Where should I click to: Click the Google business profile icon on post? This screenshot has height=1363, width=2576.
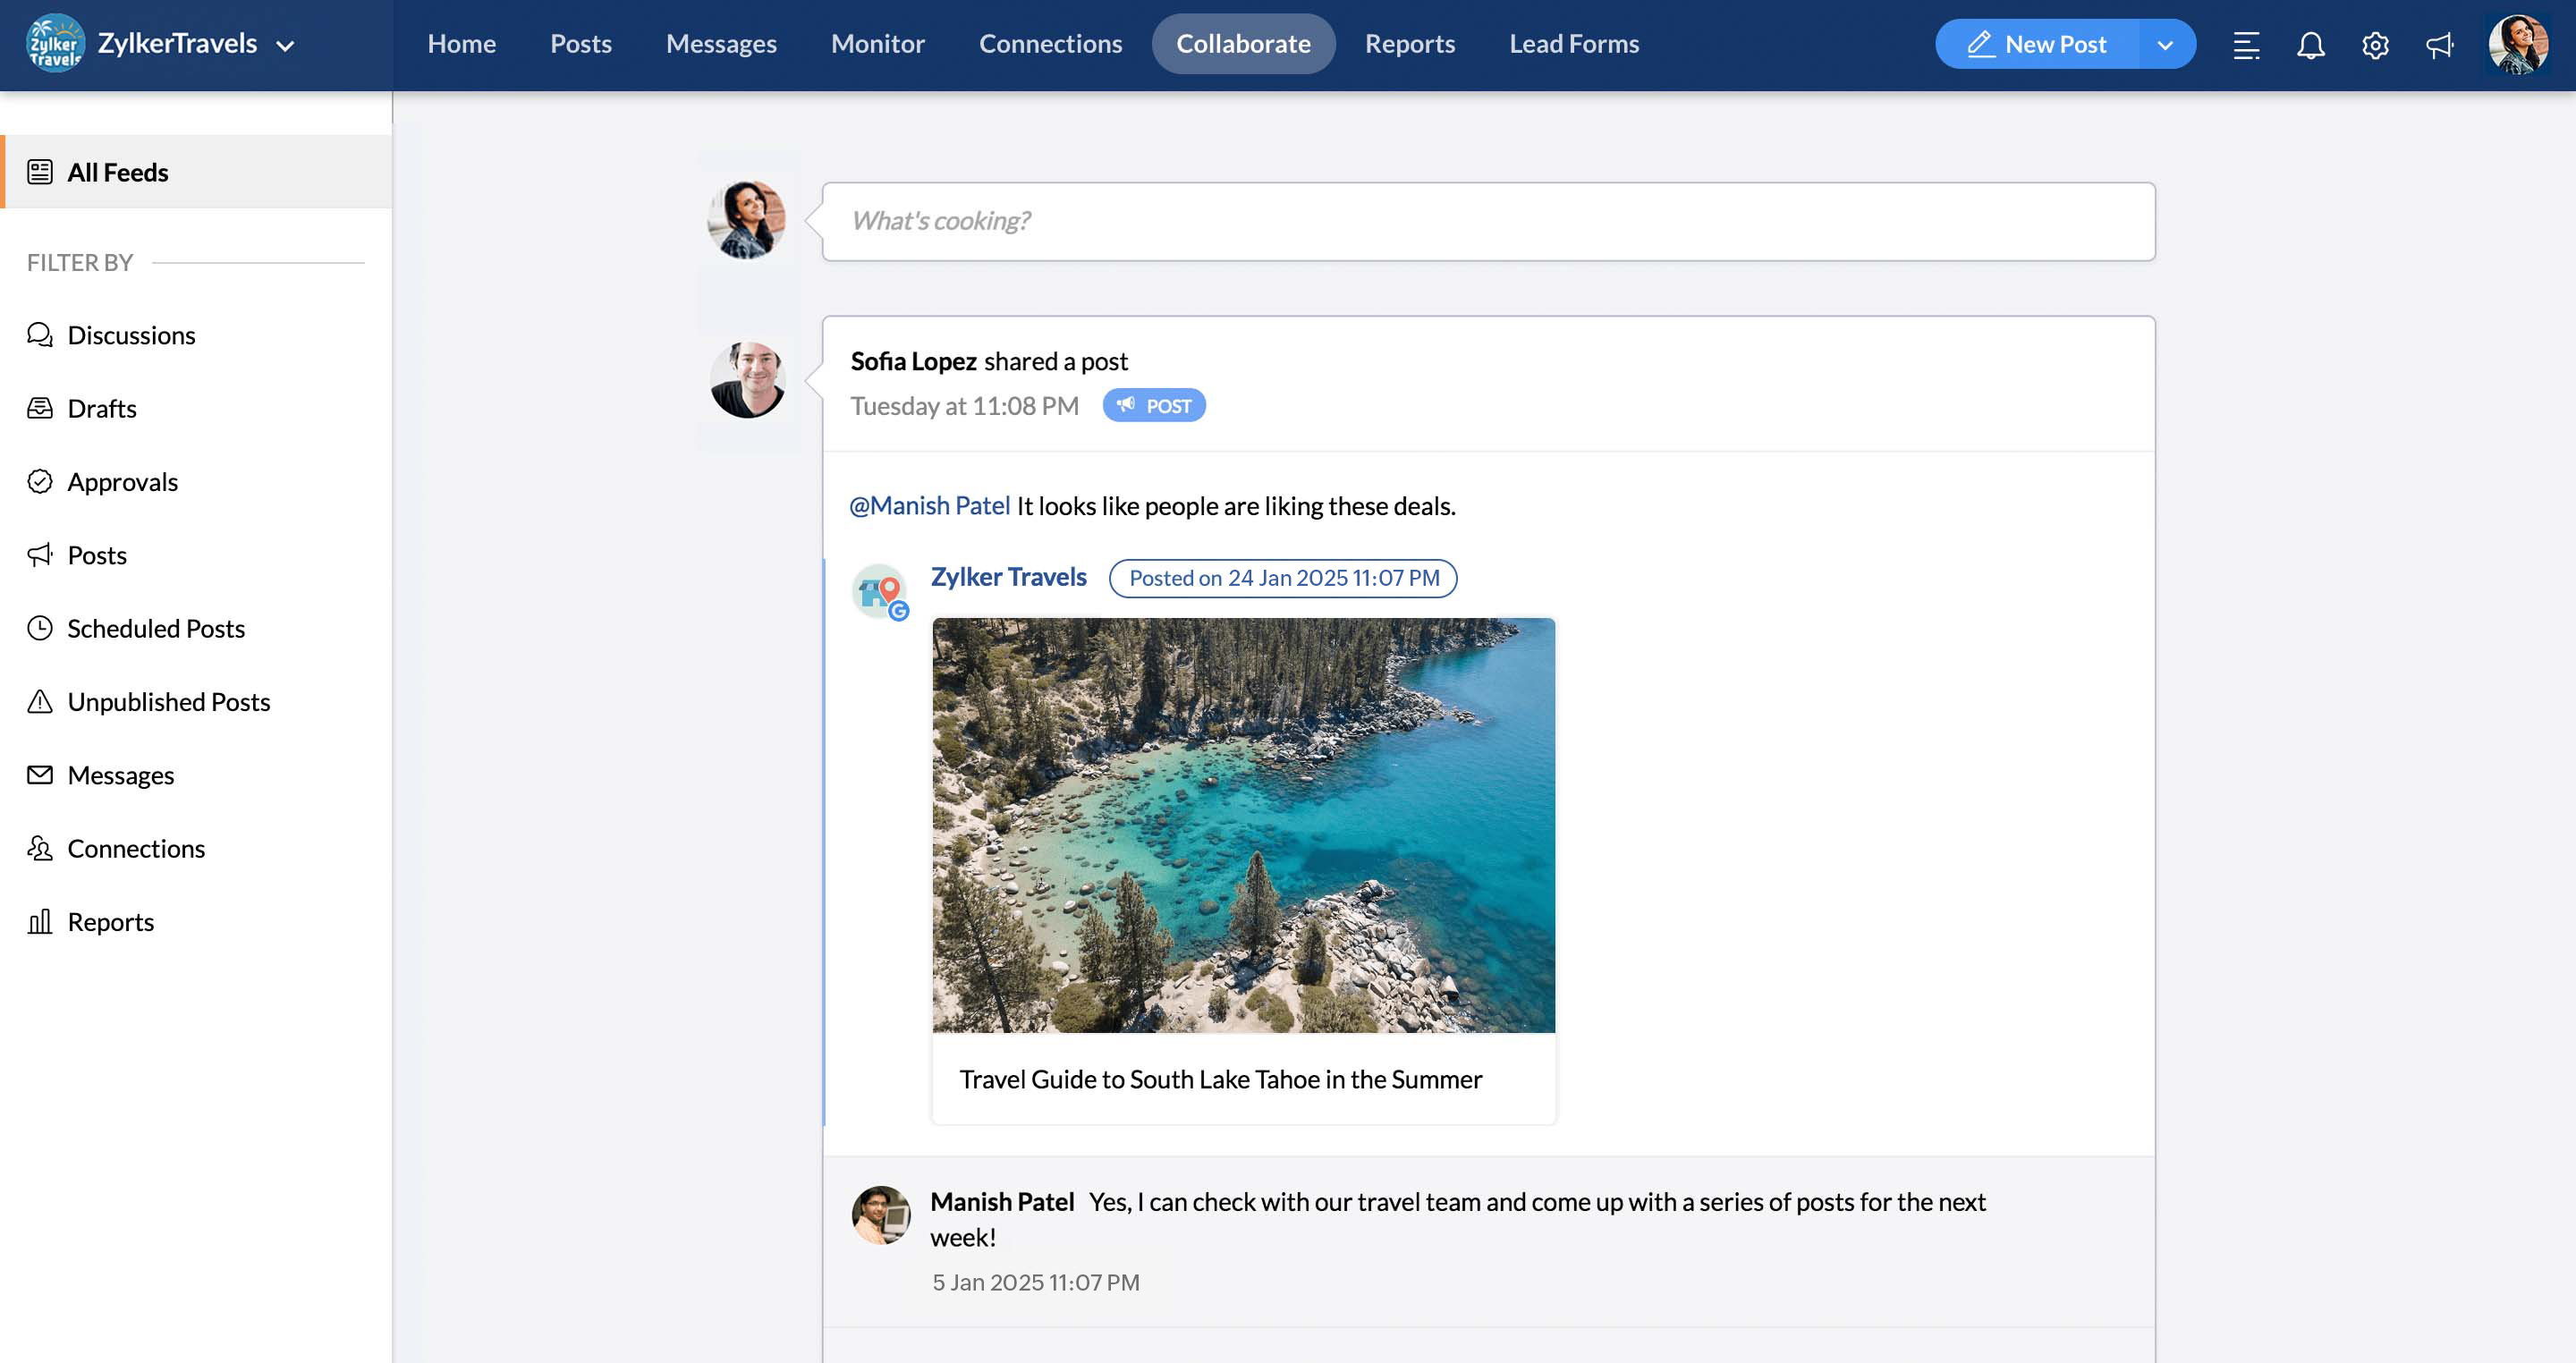tap(880, 591)
